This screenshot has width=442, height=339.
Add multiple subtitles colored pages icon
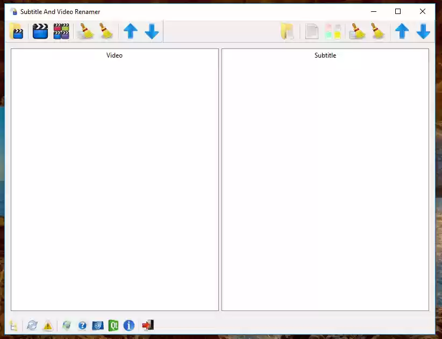point(333,31)
